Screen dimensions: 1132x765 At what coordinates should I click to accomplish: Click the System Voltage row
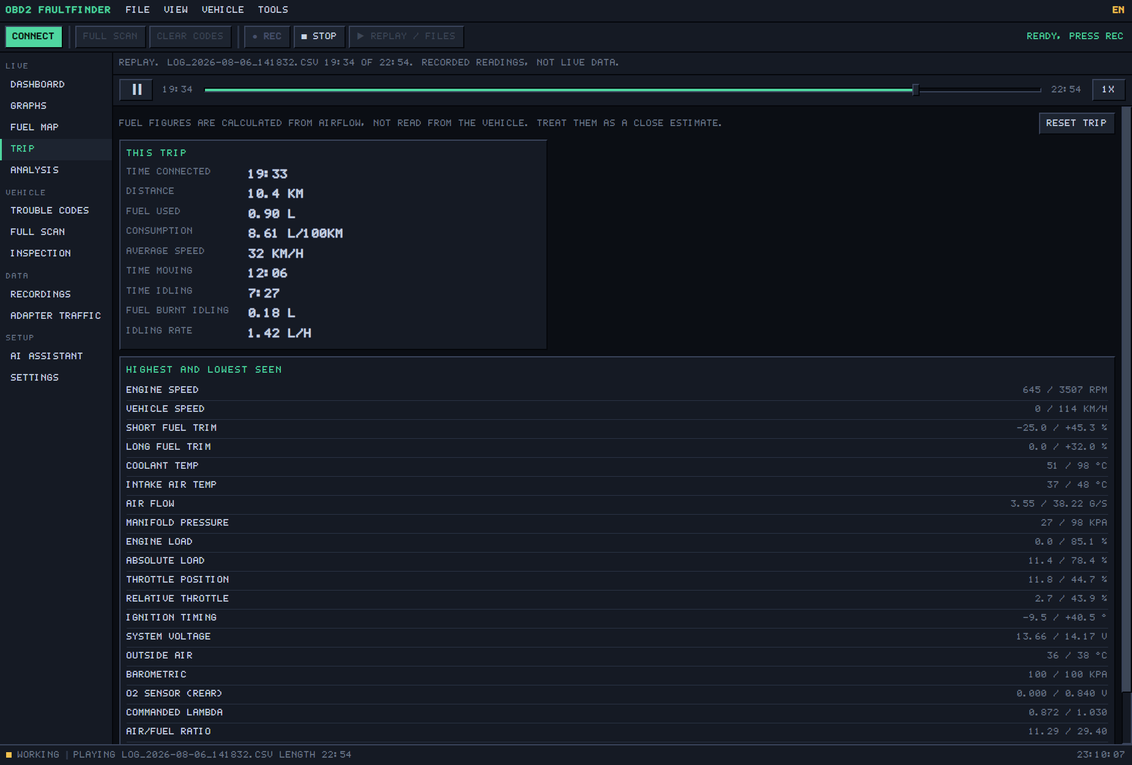pyautogui.click(x=617, y=636)
